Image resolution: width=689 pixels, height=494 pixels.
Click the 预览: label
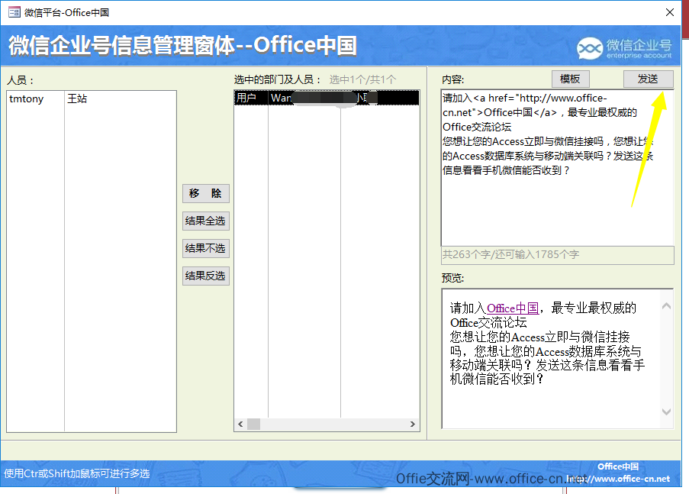[453, 278]
